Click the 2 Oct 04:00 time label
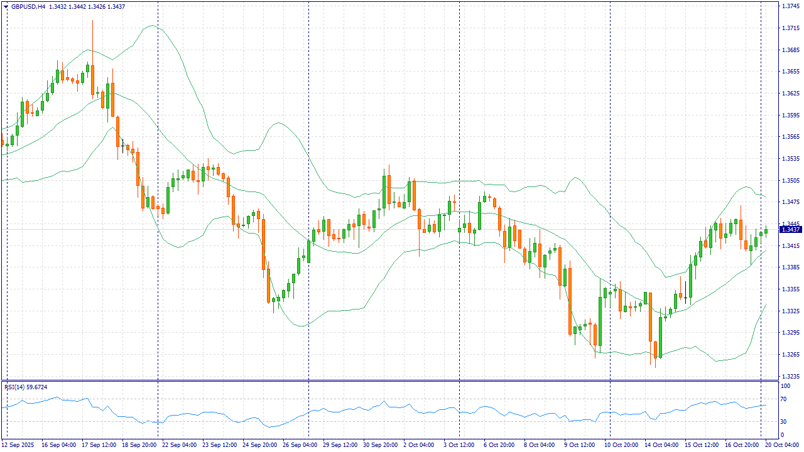The width and height of the screenshot is (804, 452). [418, 445]
